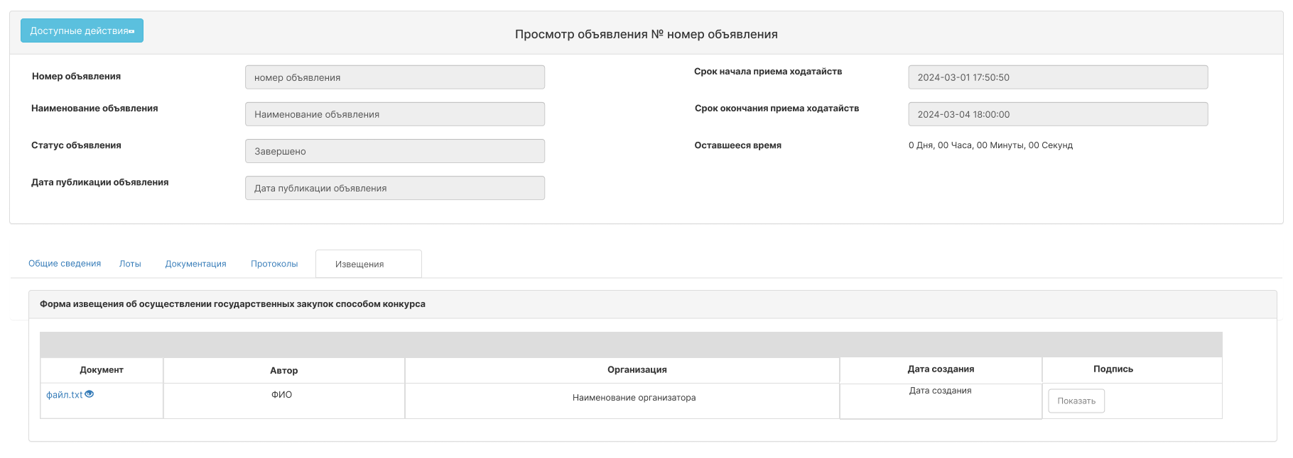Click the Организация column header
The width and height of the screenshot is (1293, 458).
point(637,370)
